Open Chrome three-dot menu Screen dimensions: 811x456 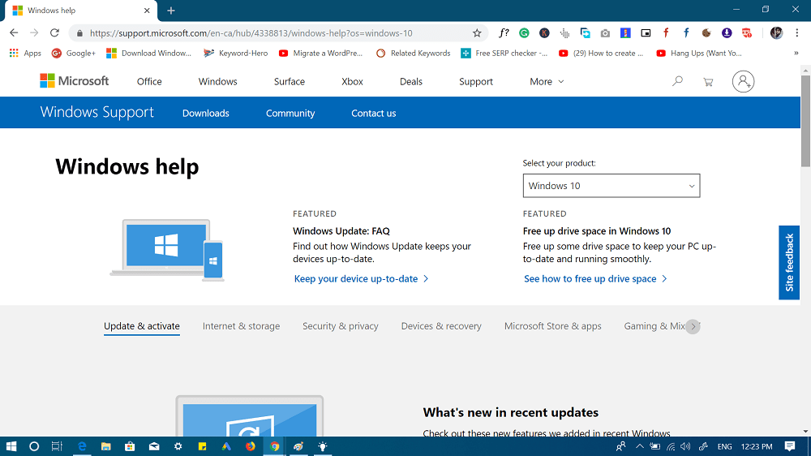click(x=796, y=33)
